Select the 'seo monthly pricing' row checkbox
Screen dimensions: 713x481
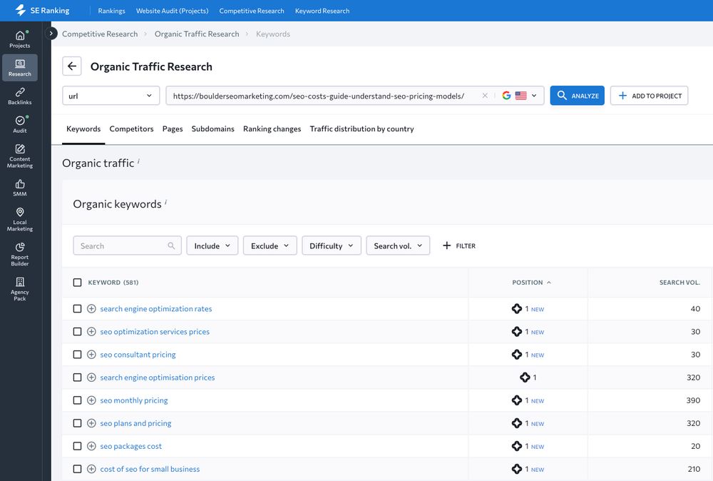pyautogui.click(x=78, y=400)
